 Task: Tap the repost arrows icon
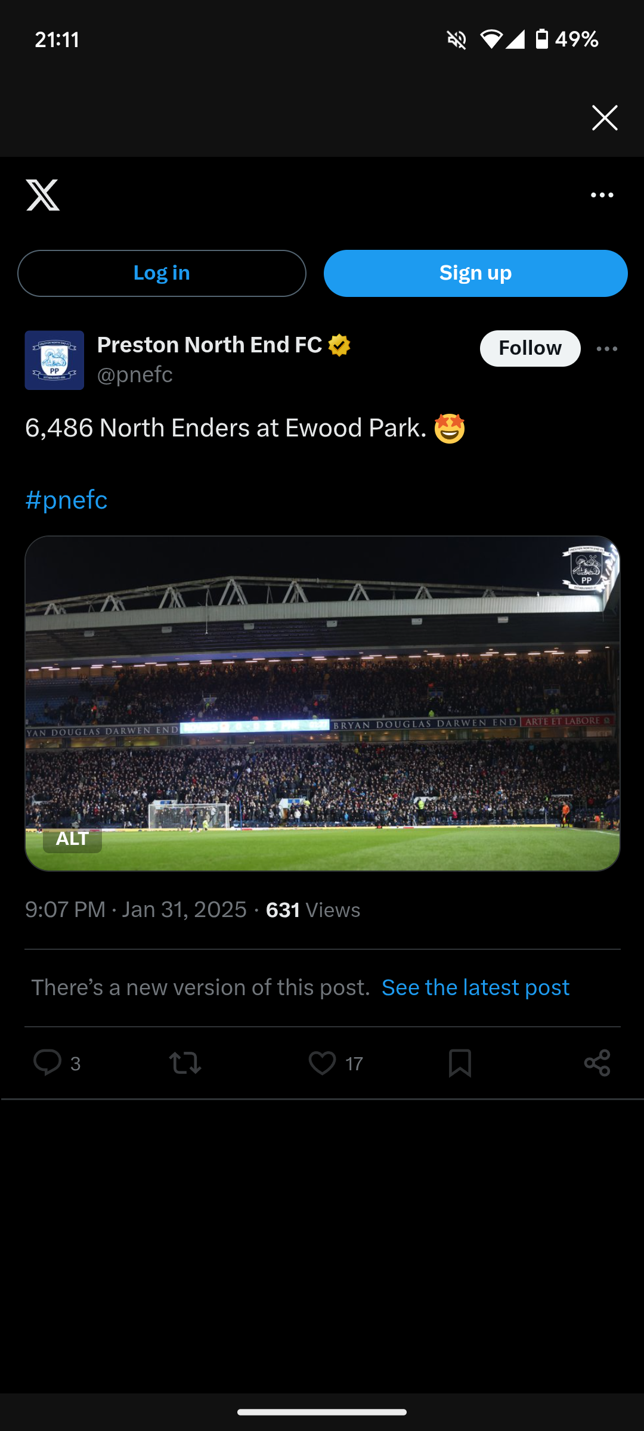point(185,1063)
